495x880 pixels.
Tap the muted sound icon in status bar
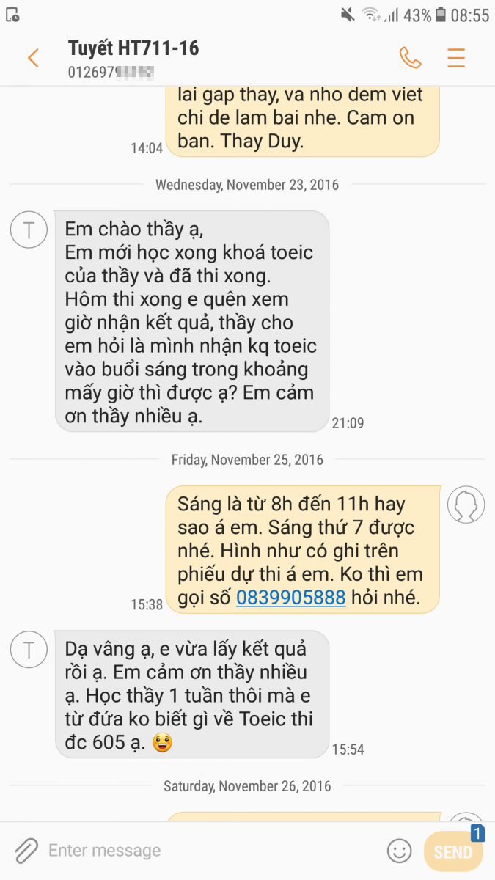click(x=348, y=15)
